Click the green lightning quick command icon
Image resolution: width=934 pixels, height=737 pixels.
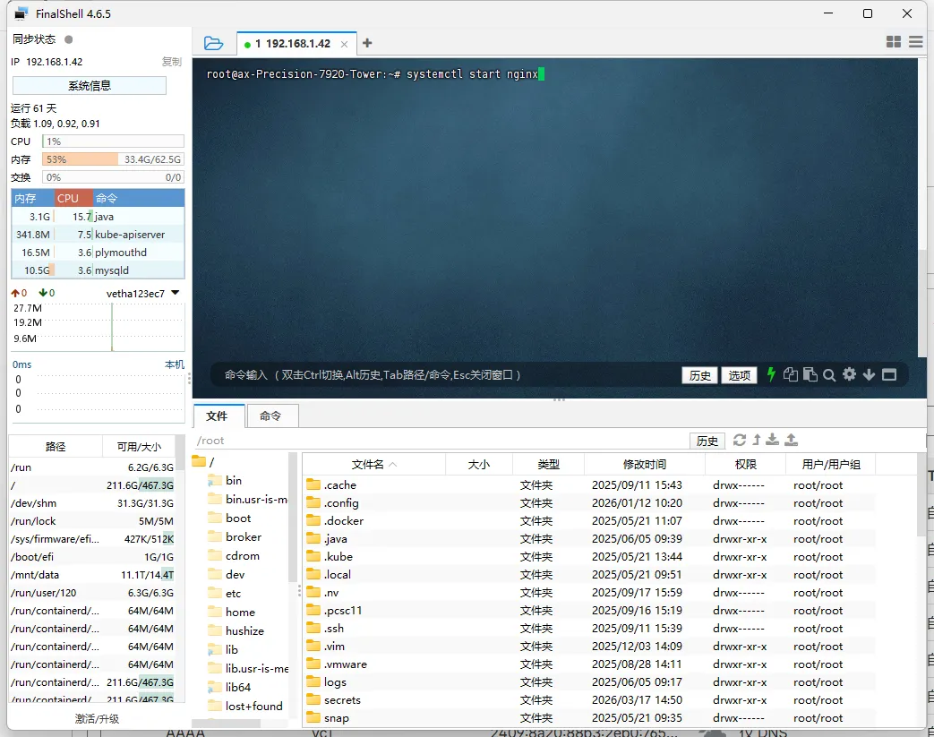tap(771, 374)
